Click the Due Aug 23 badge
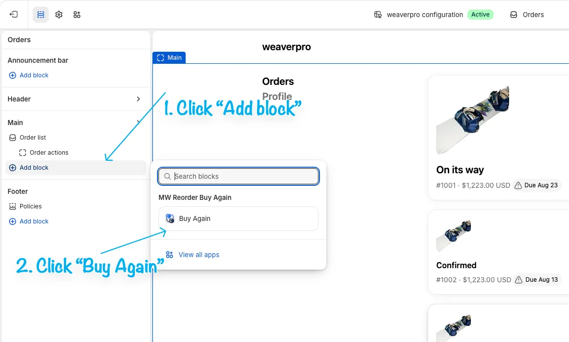This screenshot has height=342, width=569. tap(536, 185)
